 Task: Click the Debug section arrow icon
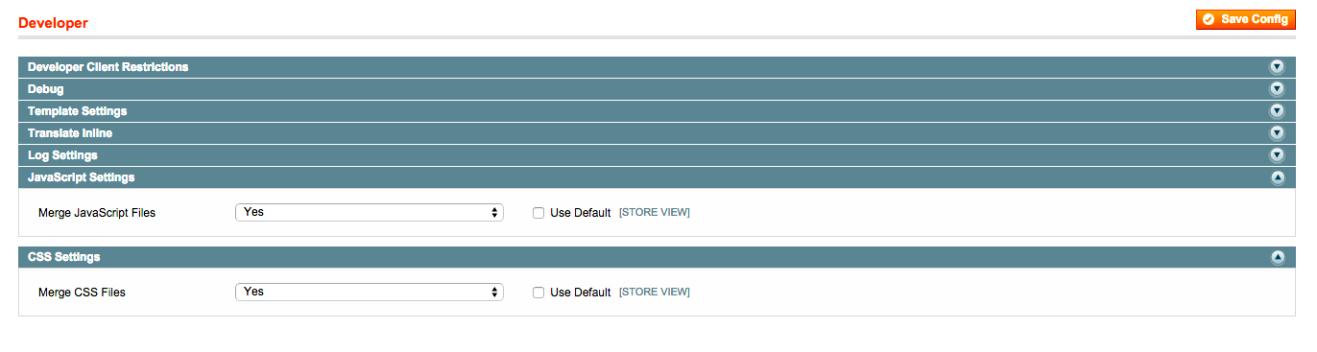(x=1277, y=89)
